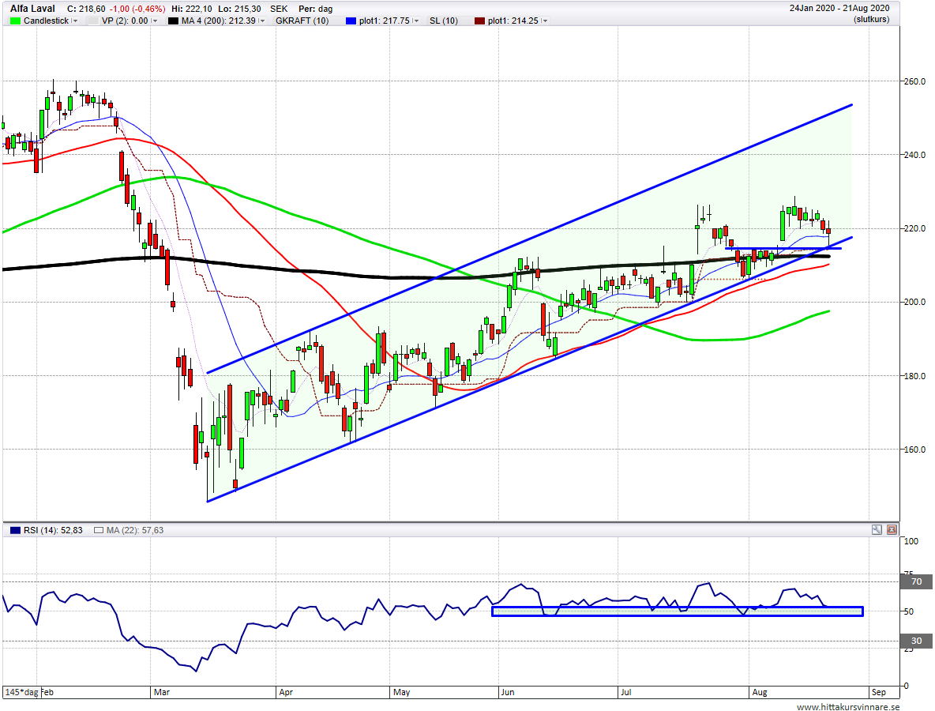Open the dark red plot1 214.25 dropdown arrow
935x711 pixels.
tap(544, 21)
